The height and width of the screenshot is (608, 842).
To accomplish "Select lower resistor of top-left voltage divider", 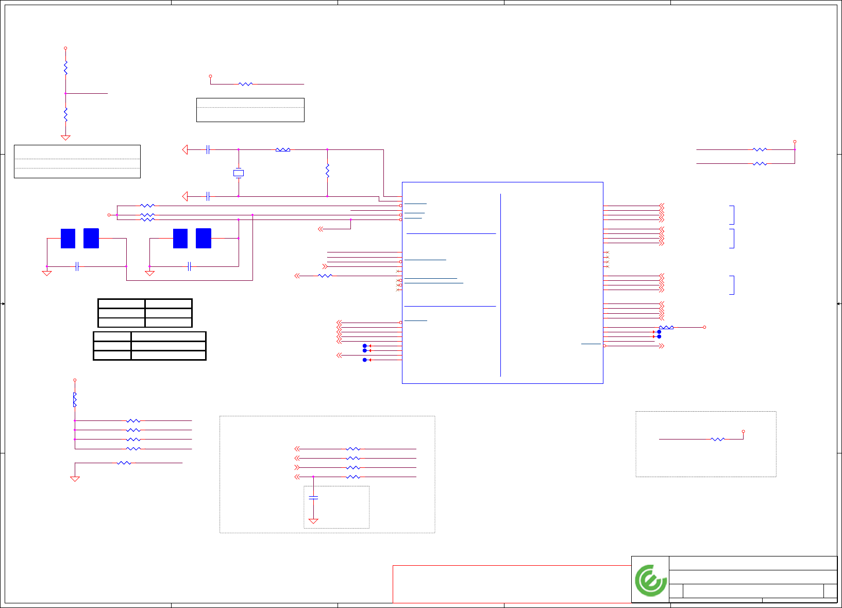I will pos(65,114).
